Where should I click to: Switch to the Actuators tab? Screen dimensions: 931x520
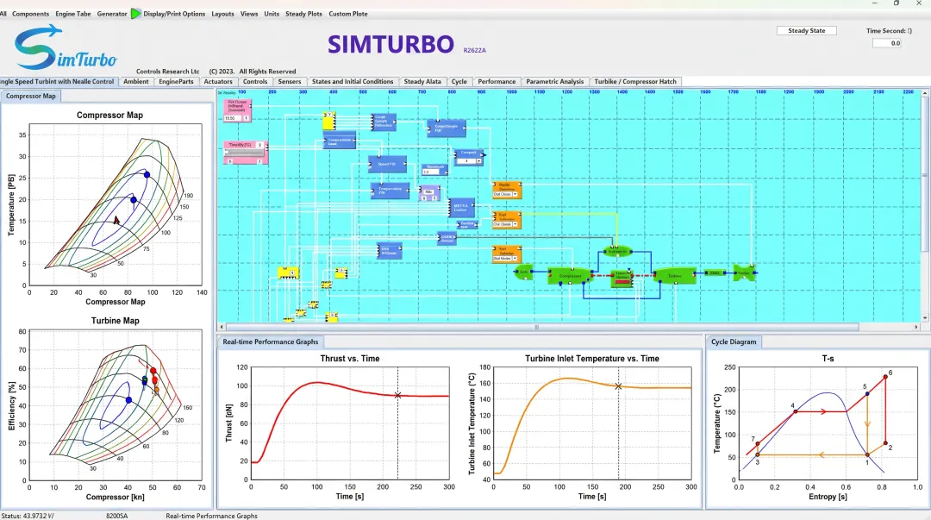pyautogui.click(x=218, y=81)
